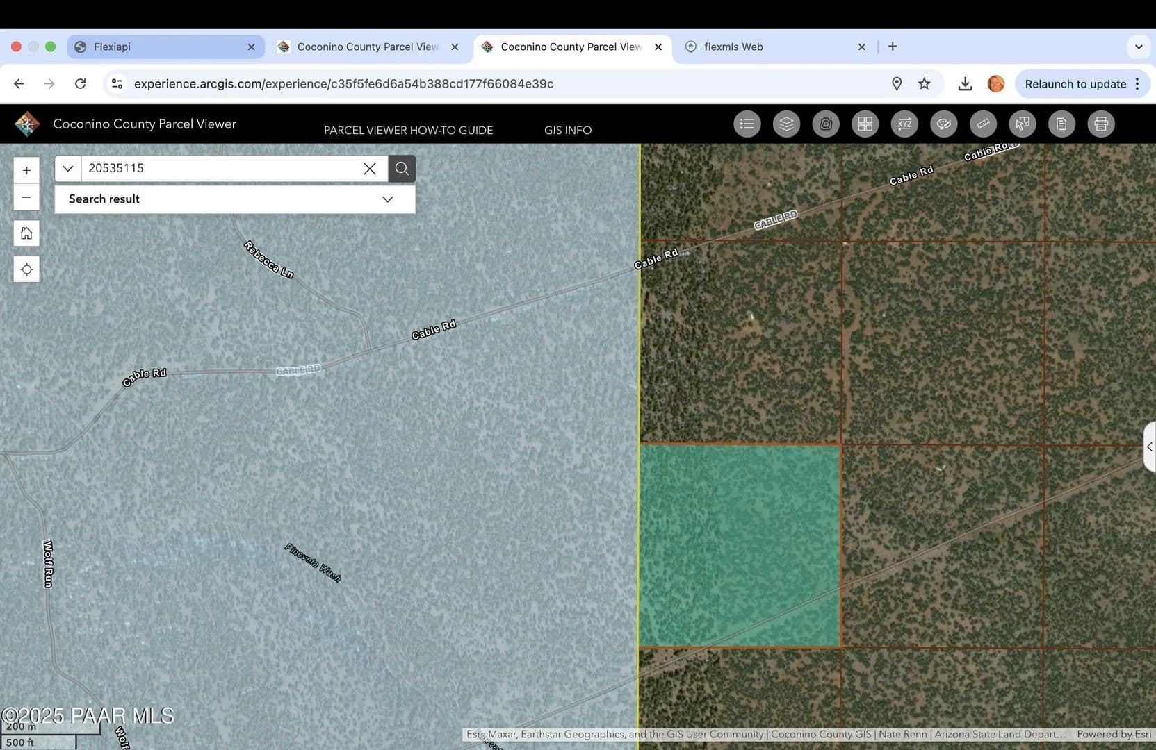The width and height of the screenshot is (1156, 750).
Task: Clear the search box text
Action: click(370, 168)
